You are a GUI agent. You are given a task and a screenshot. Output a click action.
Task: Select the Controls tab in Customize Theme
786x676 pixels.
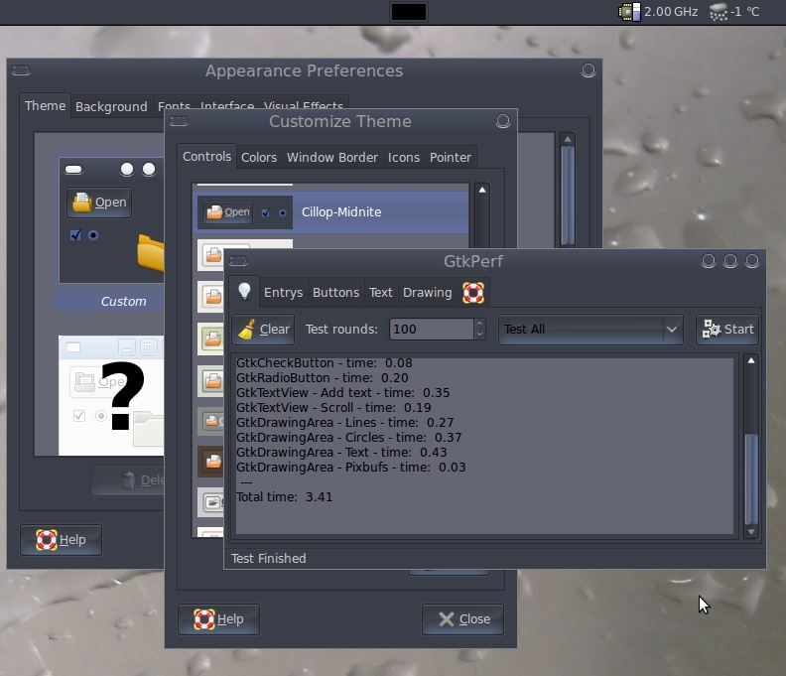[x=206, y=157]
